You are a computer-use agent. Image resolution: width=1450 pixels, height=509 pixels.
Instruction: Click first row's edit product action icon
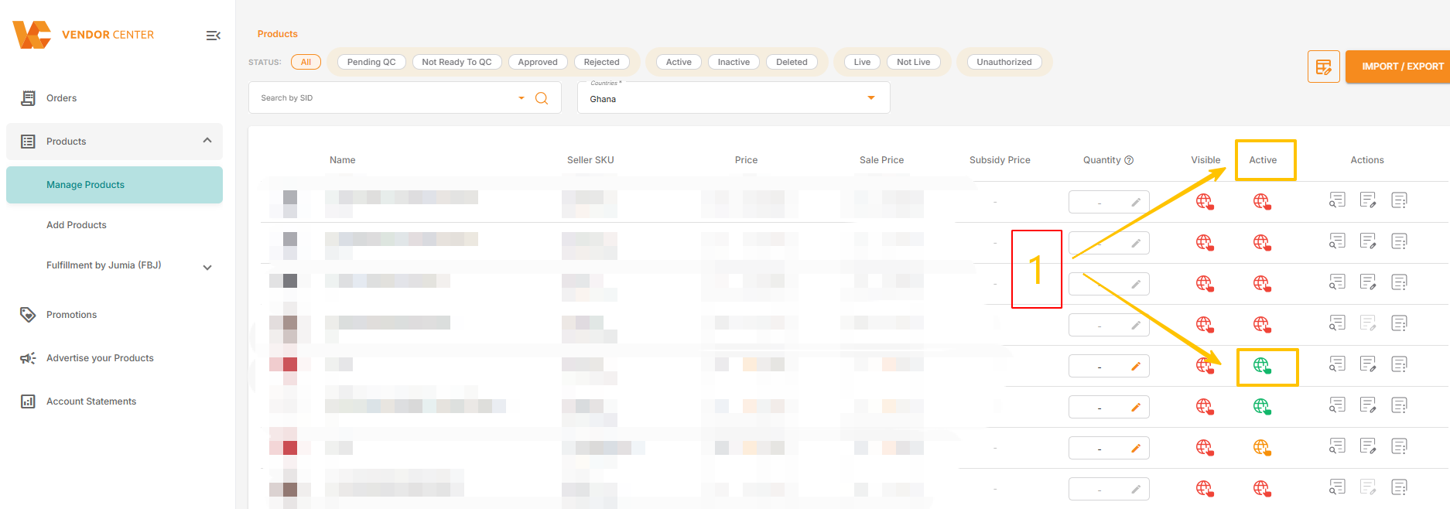click(1367, 200)
